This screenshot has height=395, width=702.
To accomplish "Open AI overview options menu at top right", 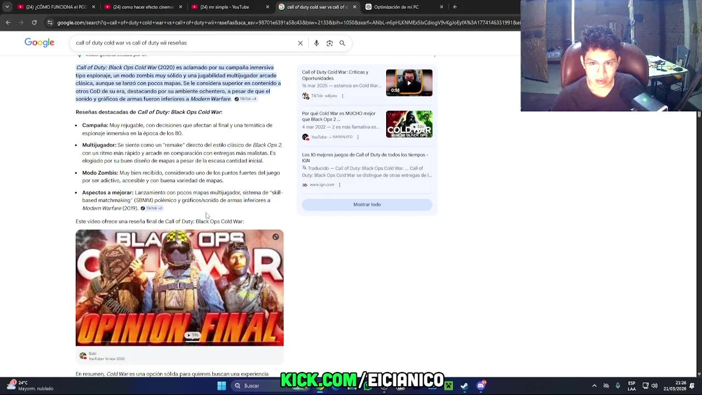I will point(435,55).
